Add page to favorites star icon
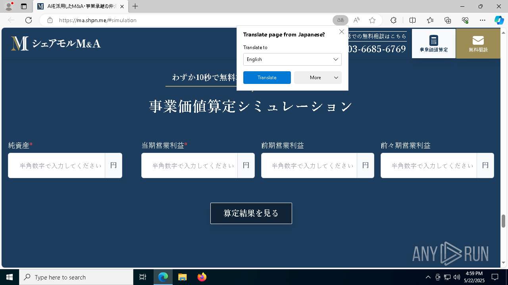 tap(372, 20)
